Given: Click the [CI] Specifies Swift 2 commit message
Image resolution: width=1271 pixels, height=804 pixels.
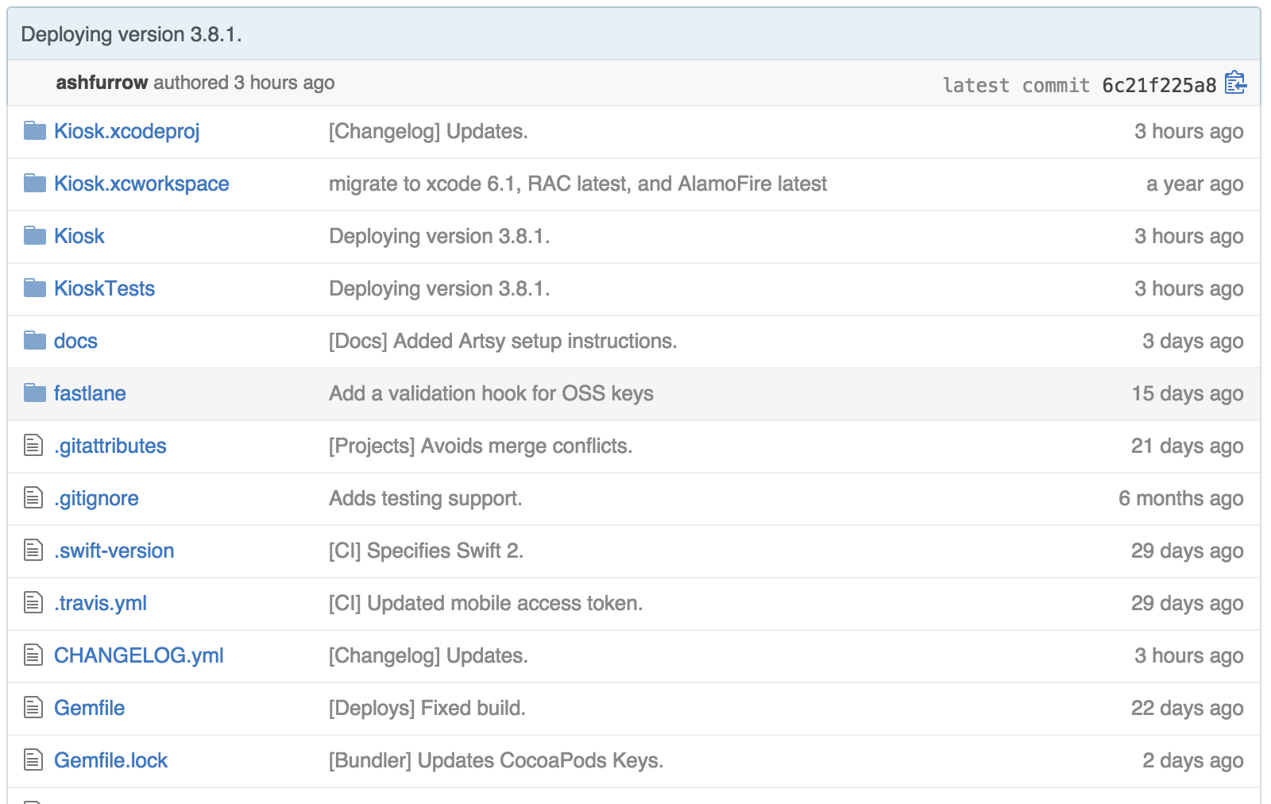Looking at the screenshot, I should (x=426, y=551).
